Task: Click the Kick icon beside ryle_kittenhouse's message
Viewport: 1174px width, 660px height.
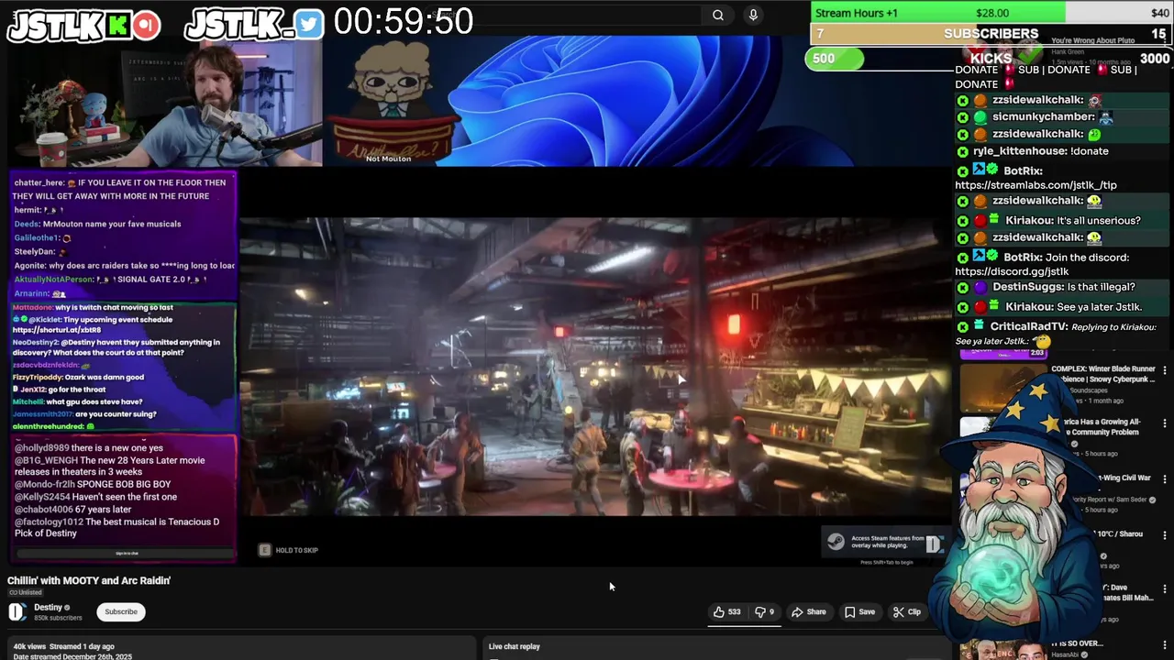Action: tap(962, 151)
